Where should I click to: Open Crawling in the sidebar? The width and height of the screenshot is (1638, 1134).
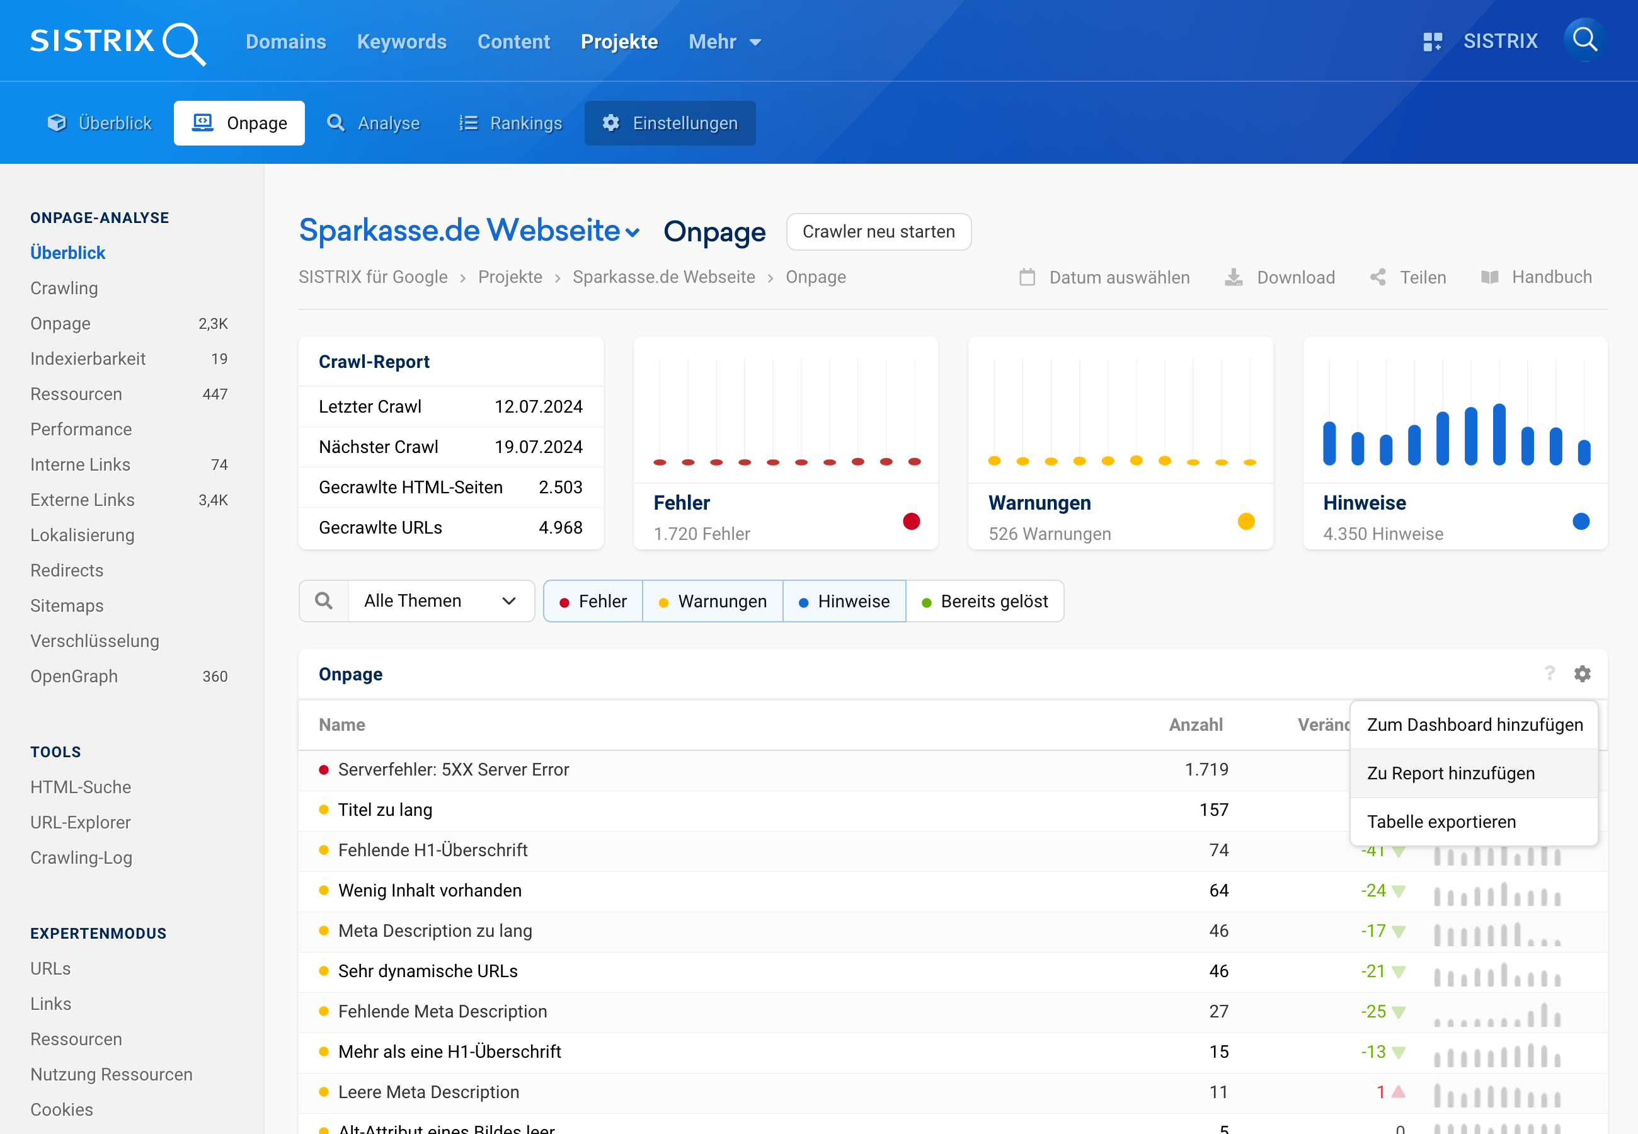pyautogui.click(x=64, y=288)
